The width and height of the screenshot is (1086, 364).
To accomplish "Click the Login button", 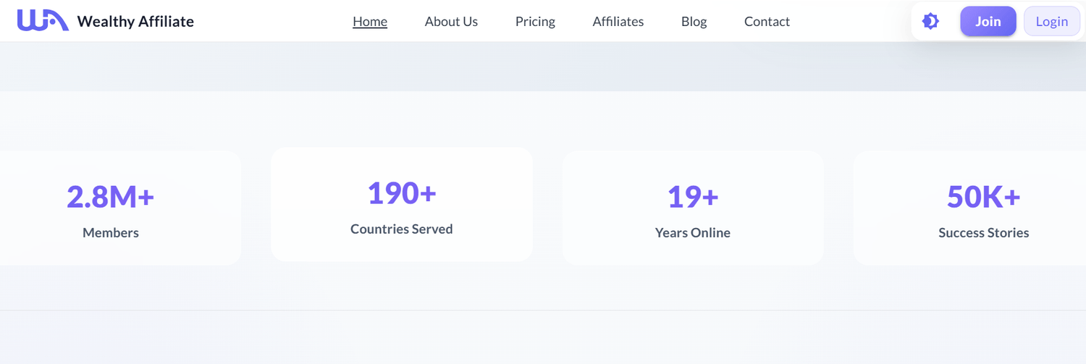I will pos(1051,22).
